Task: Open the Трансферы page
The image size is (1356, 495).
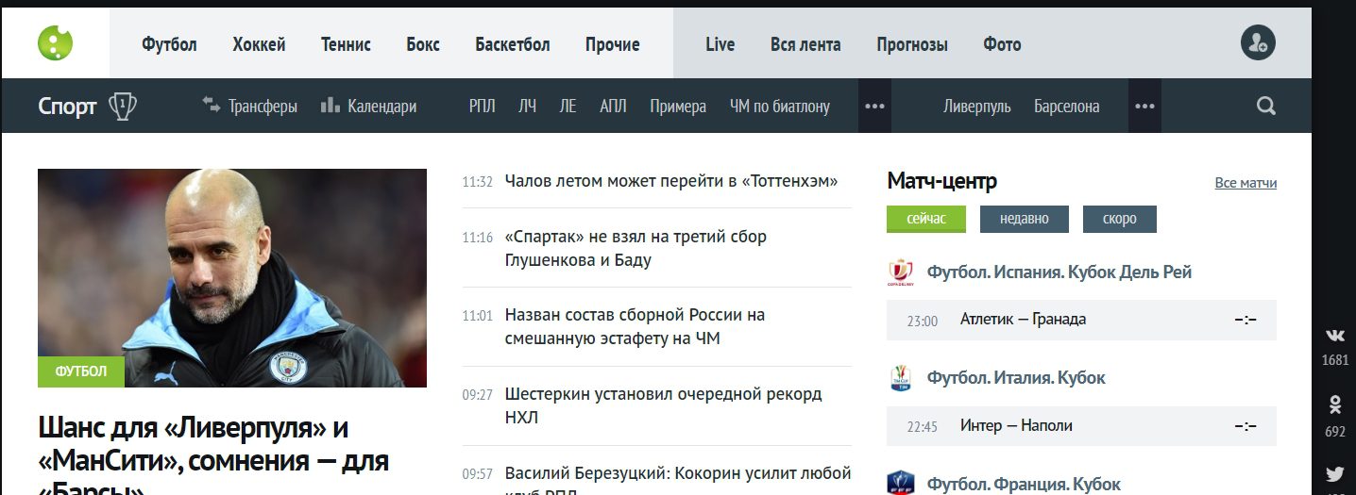Action: coord(250,107)
